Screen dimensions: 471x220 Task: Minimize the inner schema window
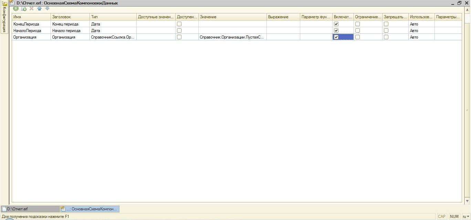pos(453,3)
